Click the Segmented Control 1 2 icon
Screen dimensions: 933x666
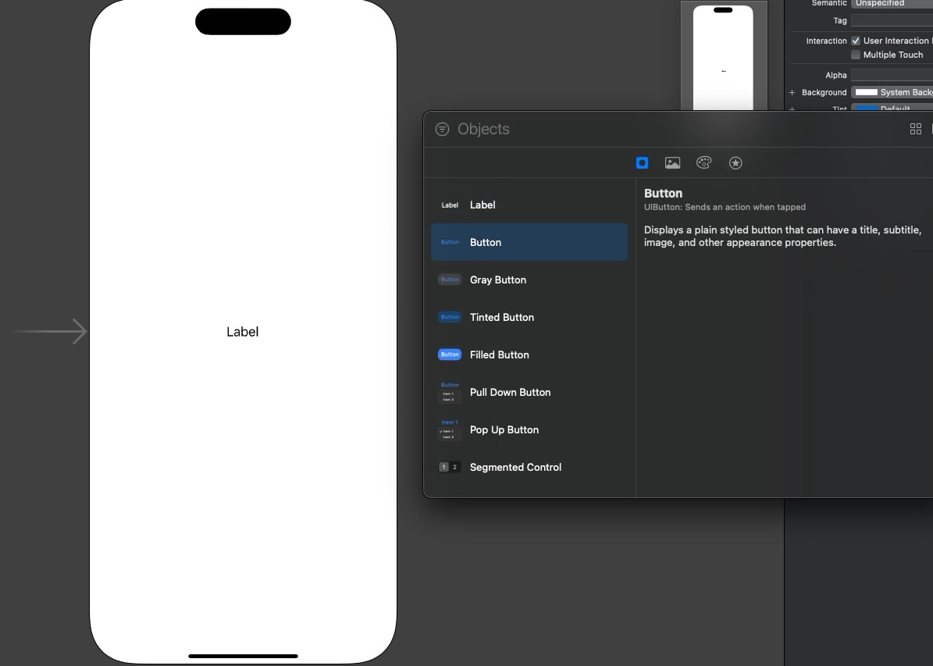point(450,467)
